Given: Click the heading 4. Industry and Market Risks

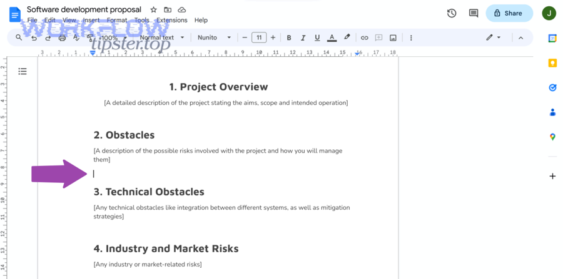Looking at the screenshot, I should pyautogui.click(x=166, y=248).
